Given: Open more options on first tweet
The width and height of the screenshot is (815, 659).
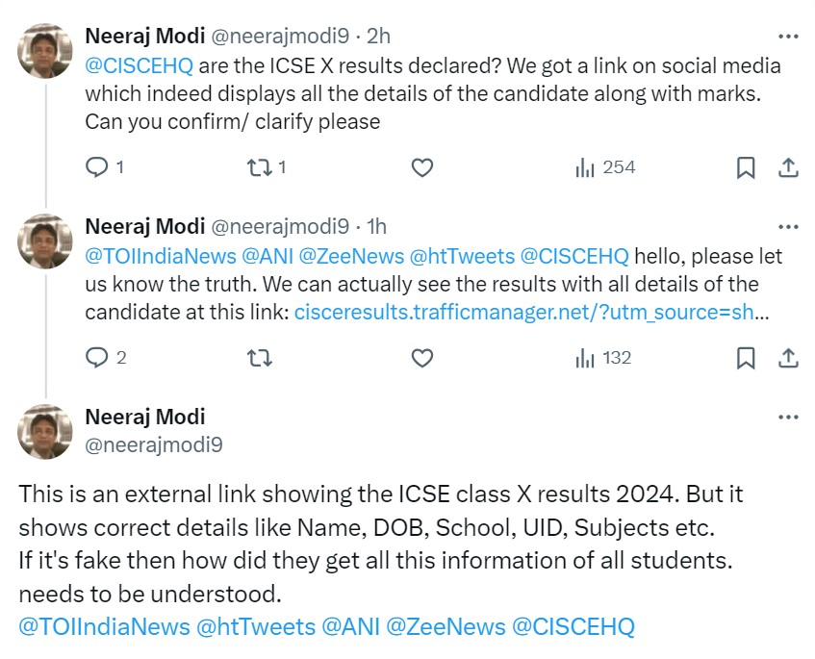Looking at the screenshot, I should 787,37.
